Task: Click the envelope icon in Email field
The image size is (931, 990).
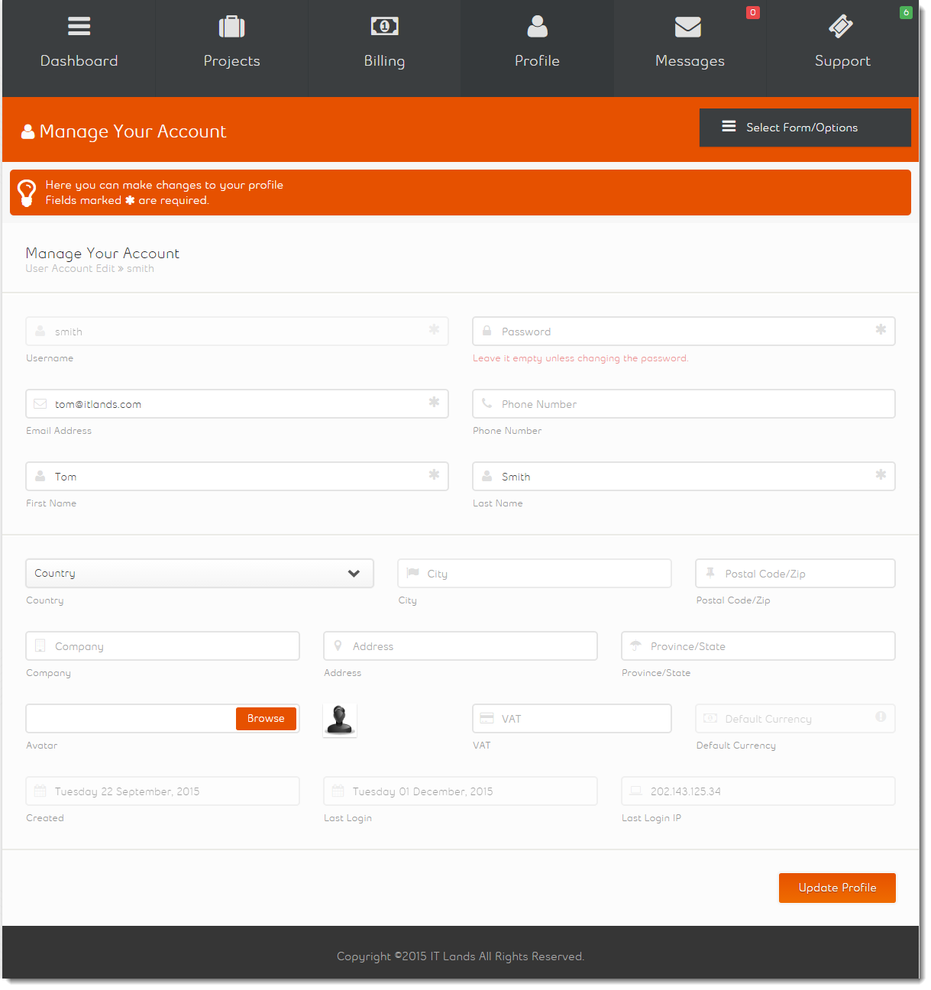Action: 40,403
